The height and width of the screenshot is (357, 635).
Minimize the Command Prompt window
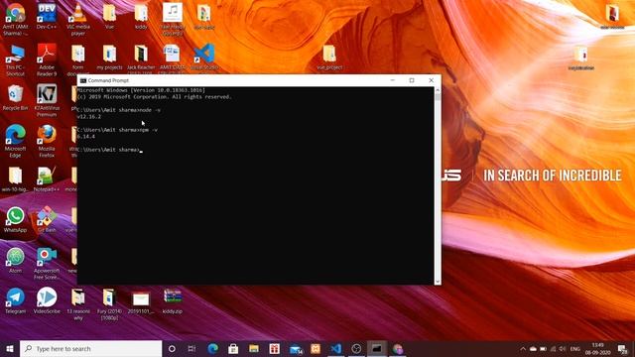coord(393,80)
